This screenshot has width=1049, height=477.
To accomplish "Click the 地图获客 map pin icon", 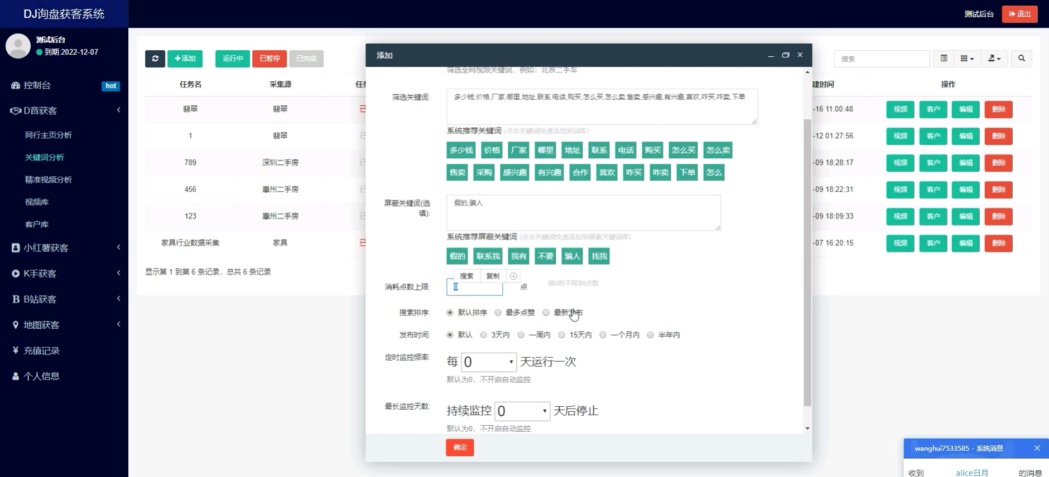I will pos(16,325).
